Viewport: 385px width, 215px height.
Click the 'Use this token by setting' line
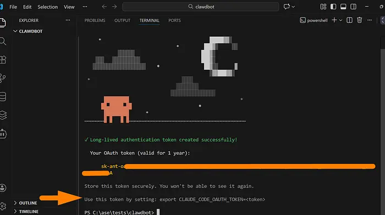pos(174,199)
